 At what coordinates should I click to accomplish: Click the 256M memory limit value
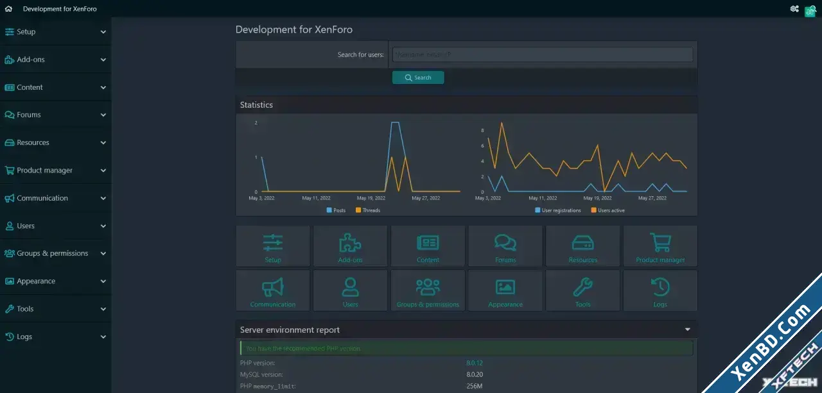[x=475, y=386]
